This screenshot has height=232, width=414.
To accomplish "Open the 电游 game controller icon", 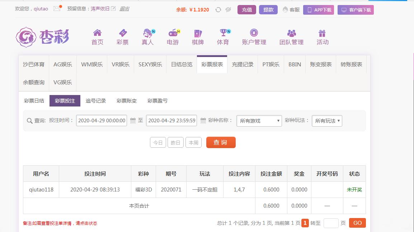I will (x=173, y=33).
